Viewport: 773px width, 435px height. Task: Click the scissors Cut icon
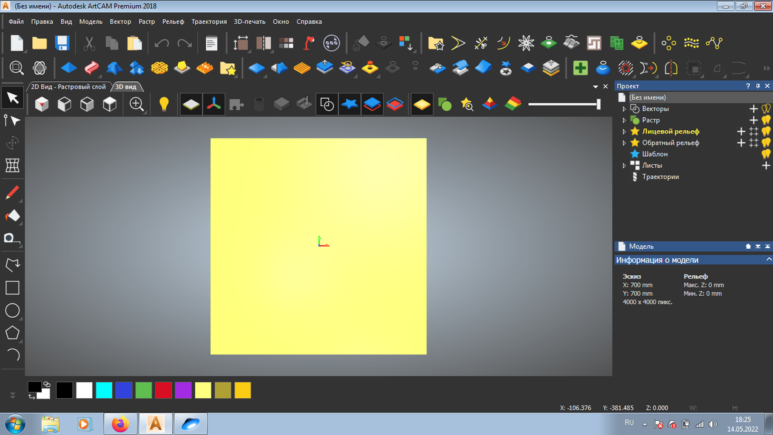89,43
